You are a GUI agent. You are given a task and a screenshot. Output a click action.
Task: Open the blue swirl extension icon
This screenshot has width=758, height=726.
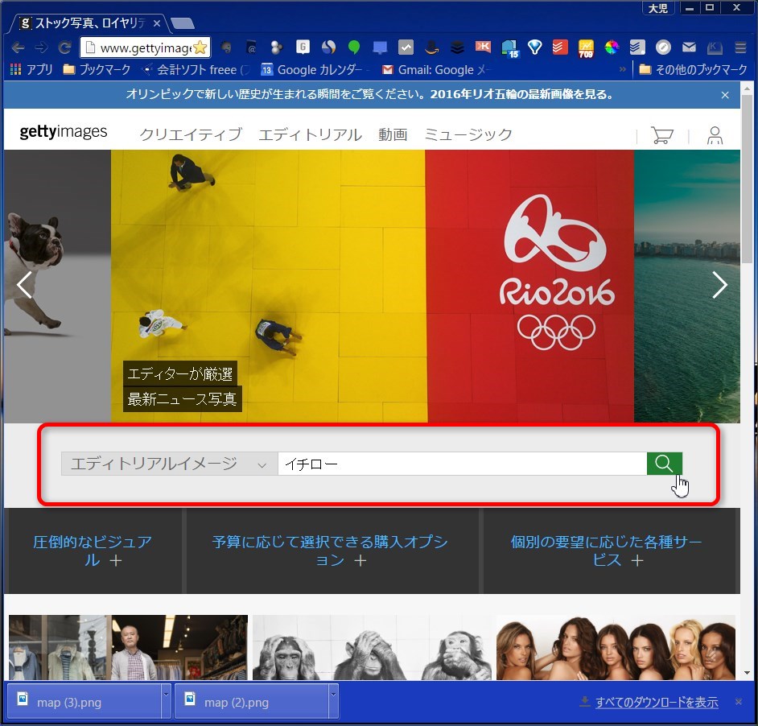click(328, 47)
